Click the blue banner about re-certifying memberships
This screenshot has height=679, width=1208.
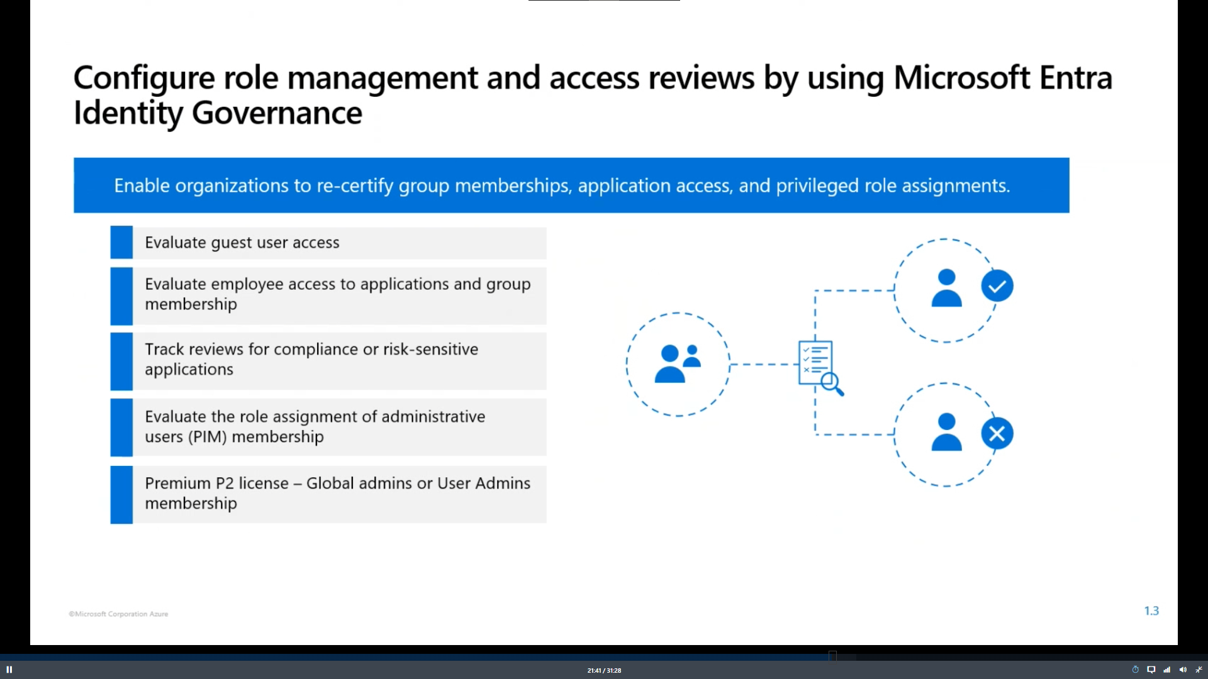click(571, 185)
